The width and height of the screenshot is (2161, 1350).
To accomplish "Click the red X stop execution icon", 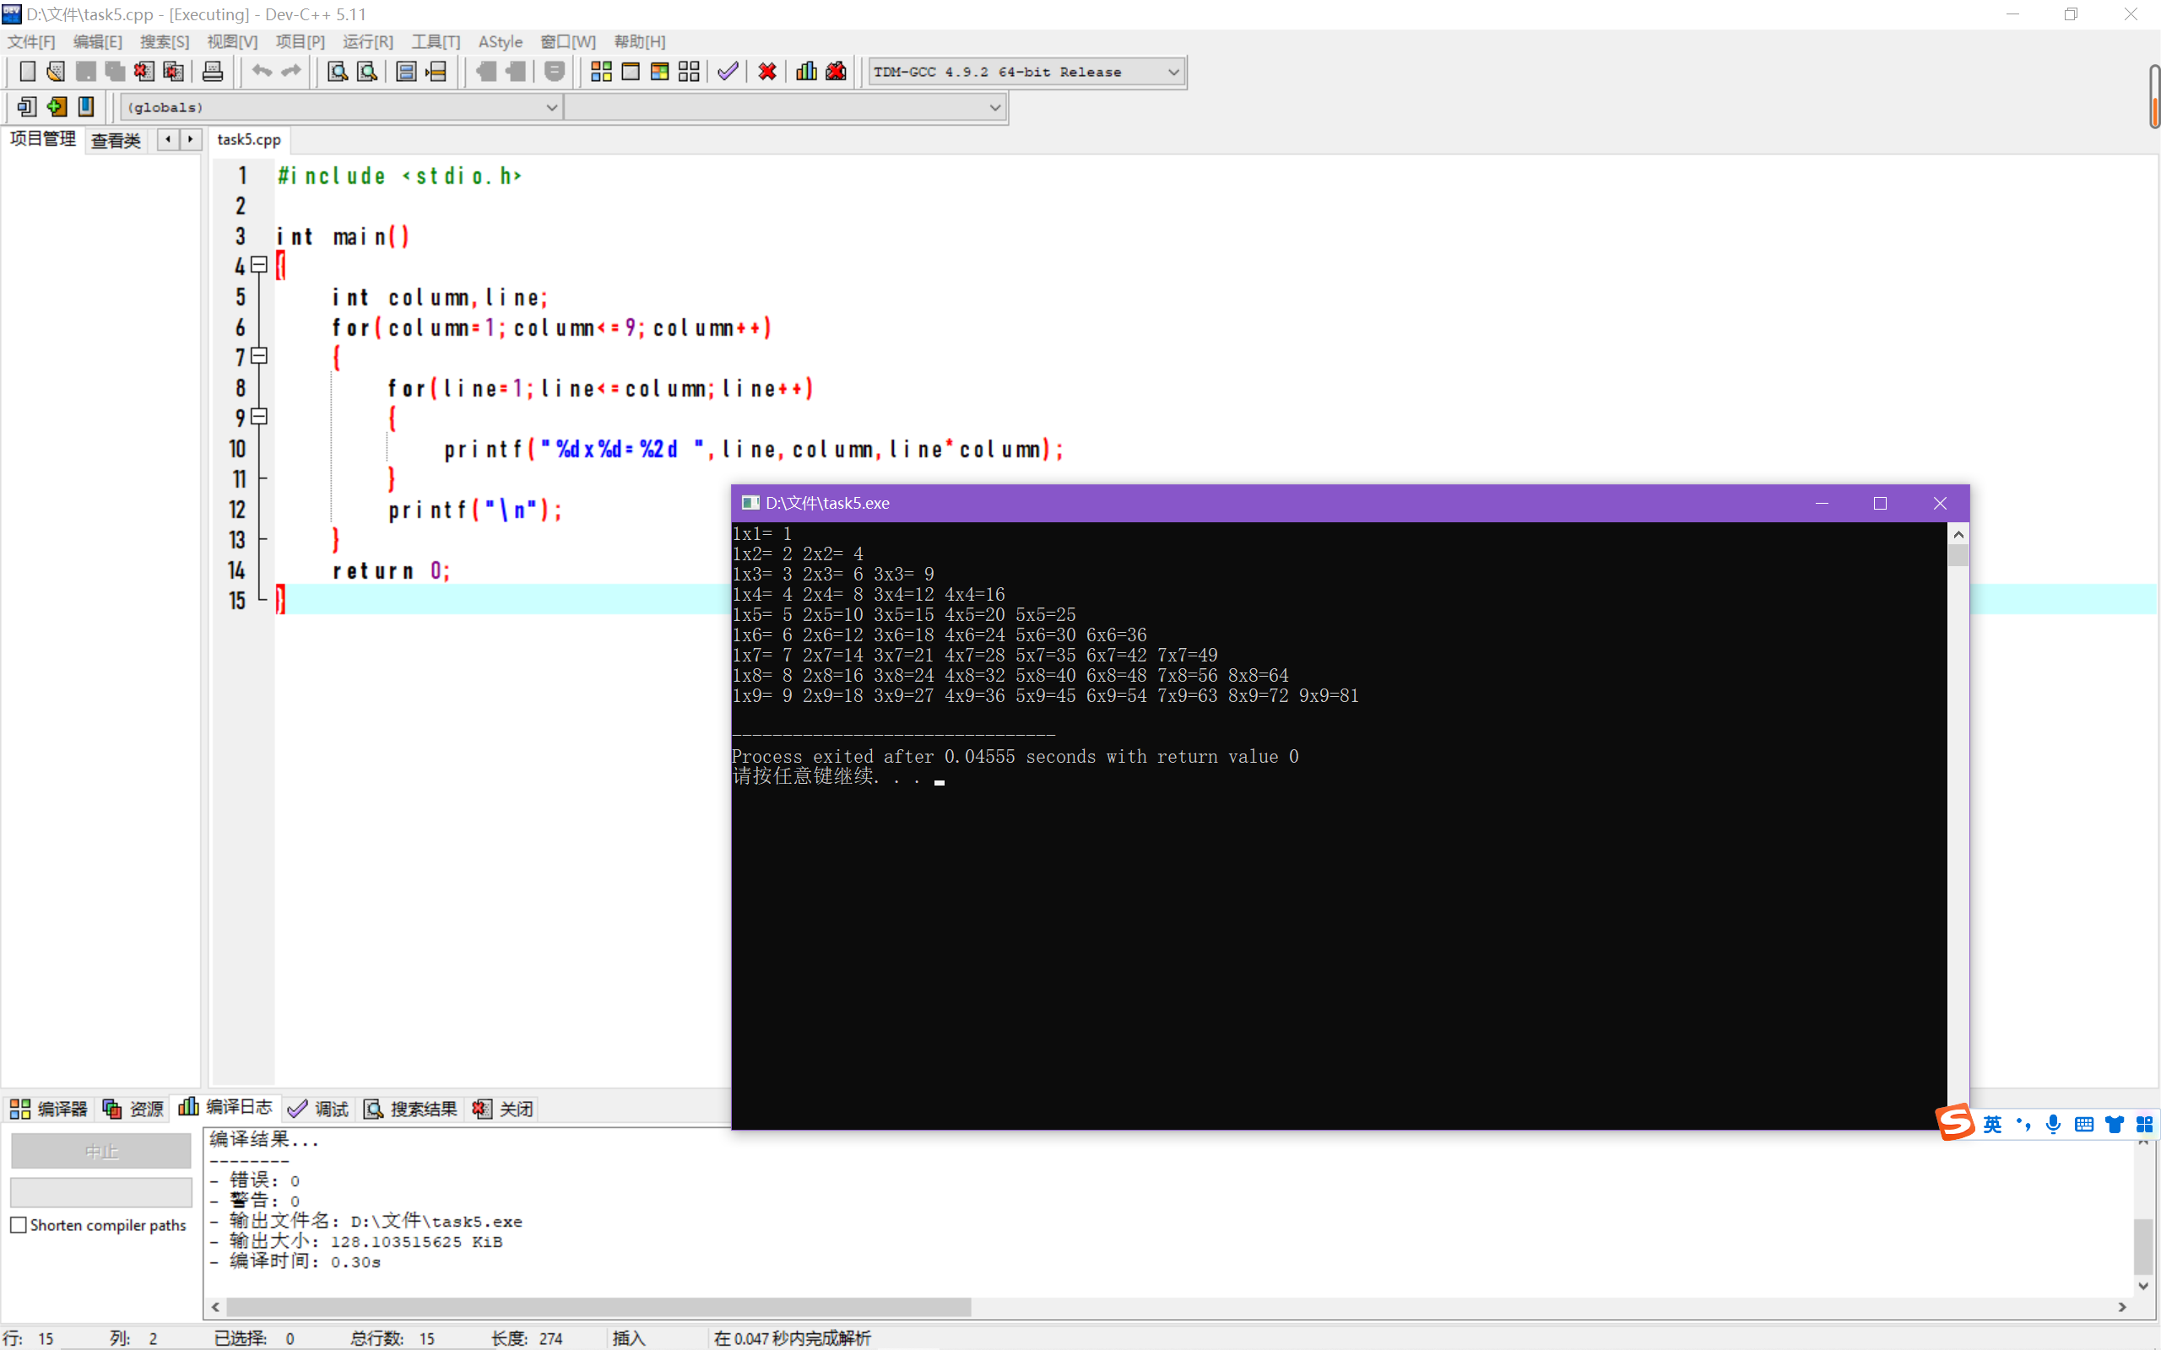I will pos(767,72).
